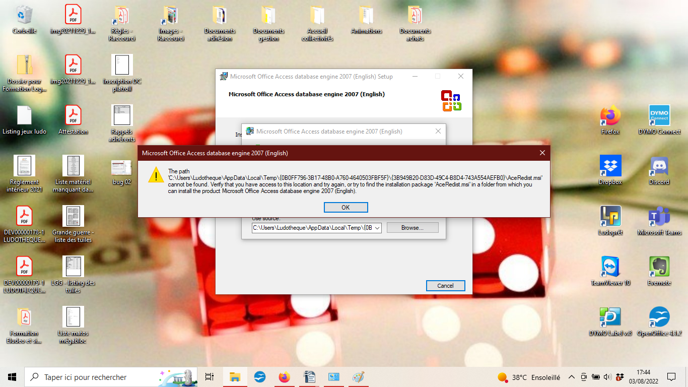
Task: Launch the TeamViewer 10 shortcut
Action: [610, 271]
